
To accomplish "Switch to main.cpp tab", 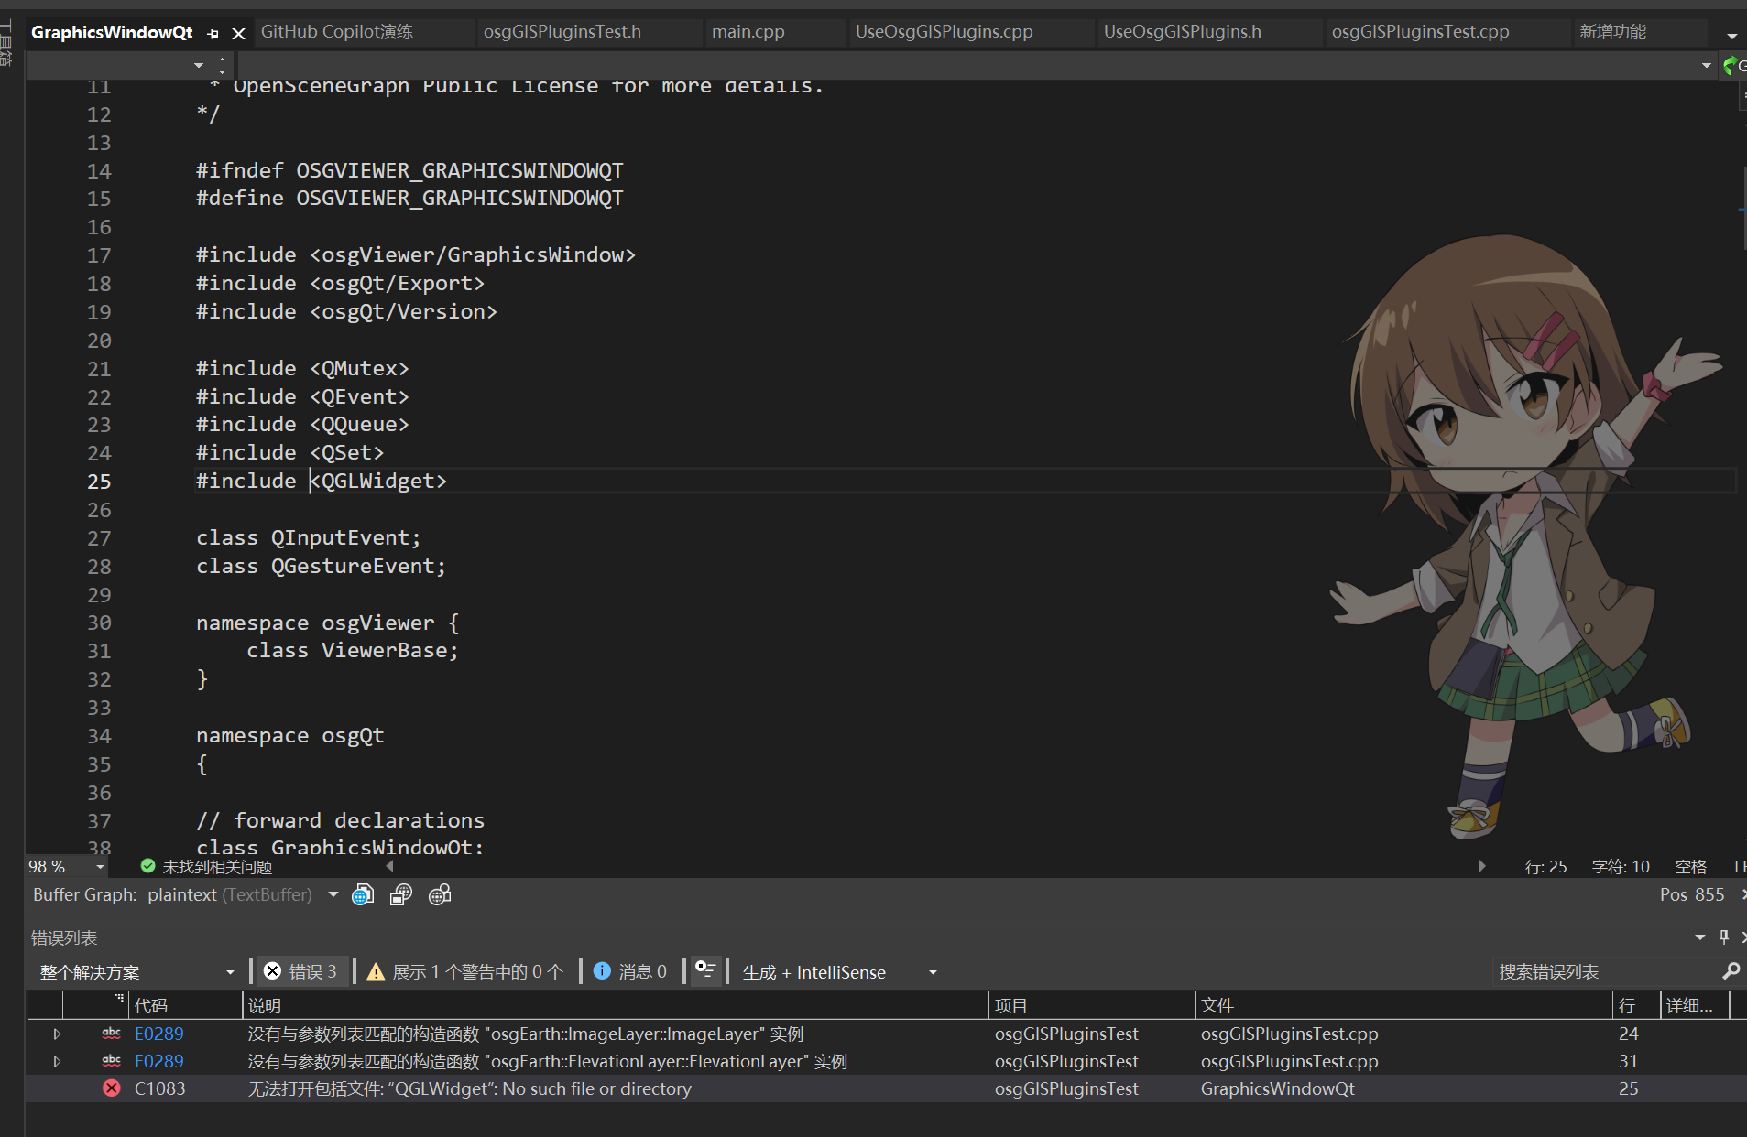I will pos(748,32).
